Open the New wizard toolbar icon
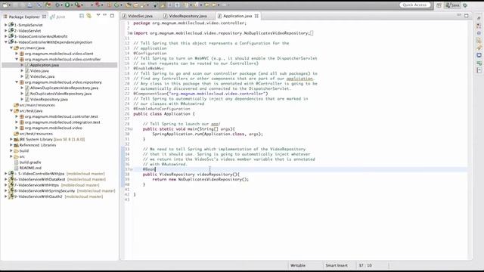The image size is (484, 272). [5, 5]
